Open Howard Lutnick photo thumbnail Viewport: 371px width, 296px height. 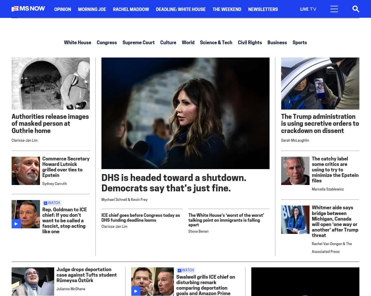point(26,171)
